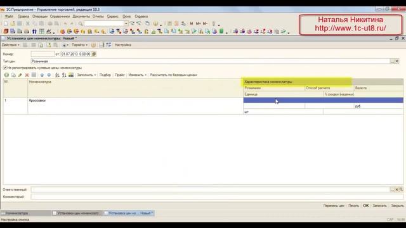Click magnifier icon in Ответственный field
This screenshot has width=406, height=228.
click(x=401, y=189)
